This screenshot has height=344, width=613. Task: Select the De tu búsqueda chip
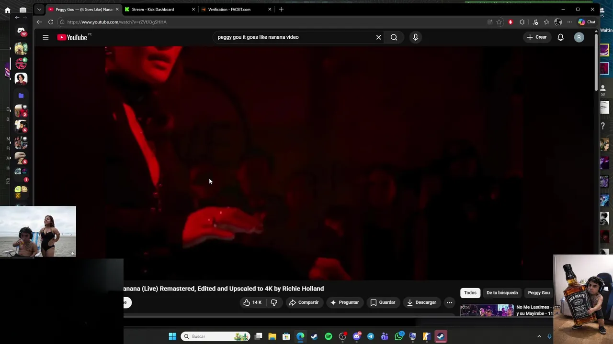[502, 293]
